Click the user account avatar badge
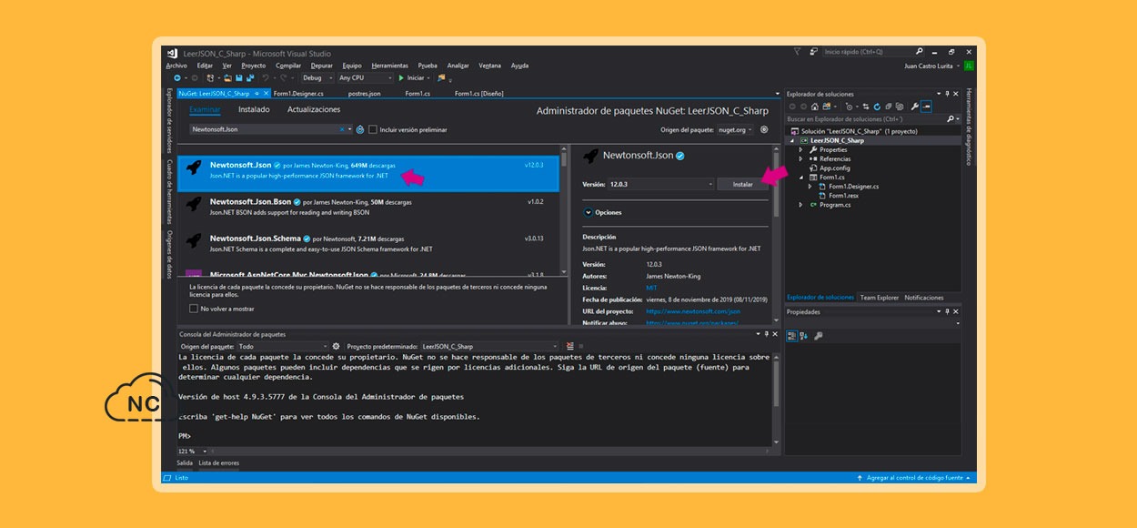Screen dimensions: 1137x528 (x=969, y=66)
